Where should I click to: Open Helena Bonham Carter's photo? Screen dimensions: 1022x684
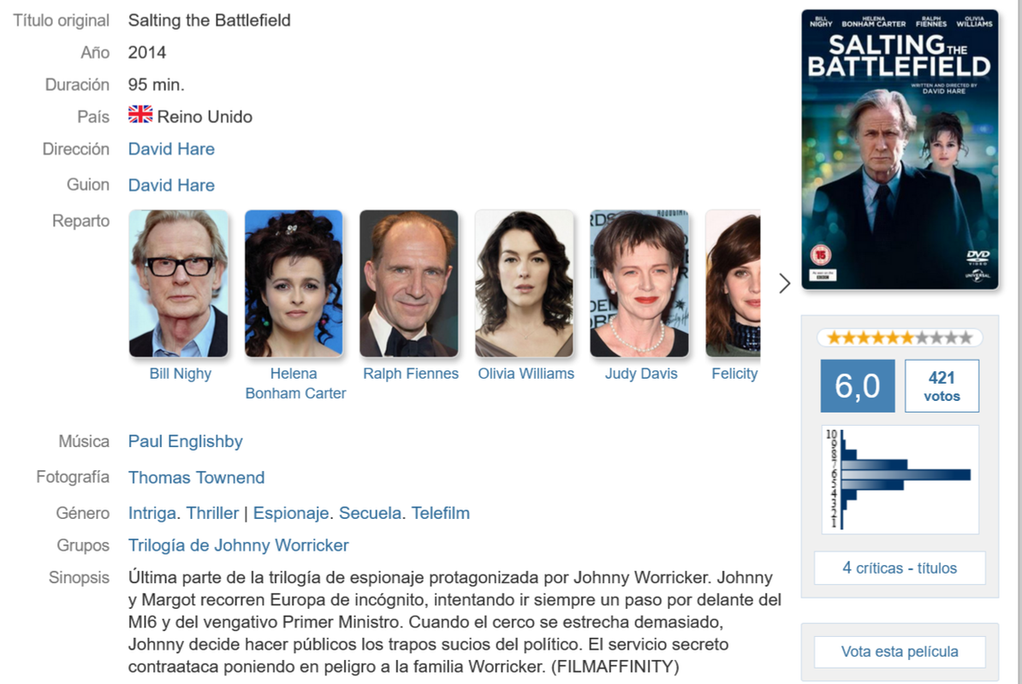[x=294, y=283]
